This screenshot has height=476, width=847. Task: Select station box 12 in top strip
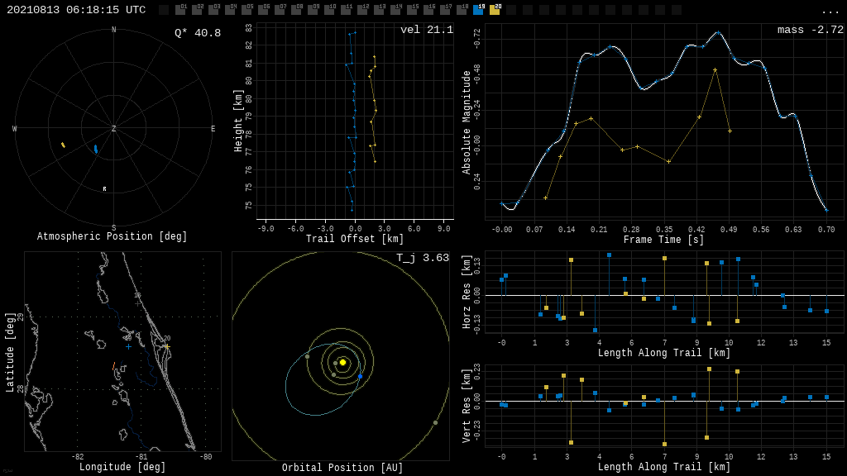tap(361, 9)
